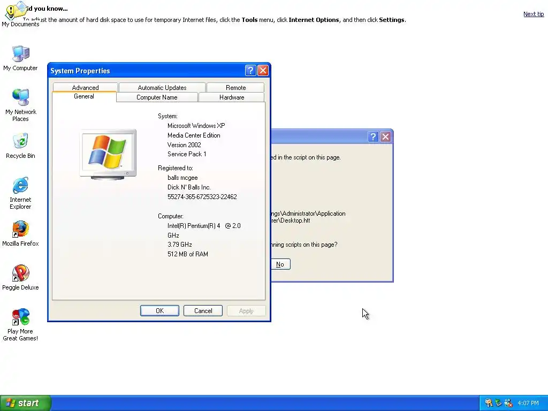Open the Remote tab

coord(235,87)
